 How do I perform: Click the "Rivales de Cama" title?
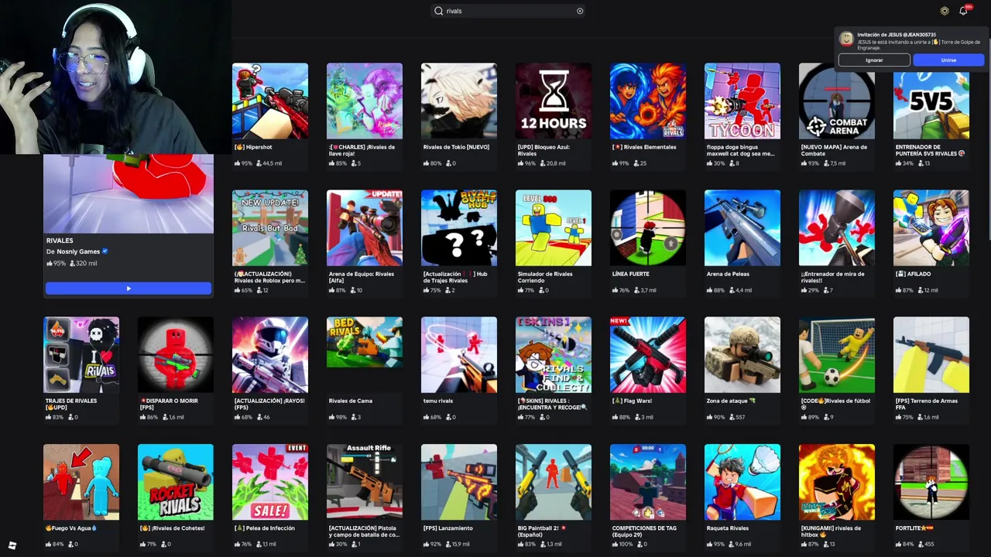(x=351, y=401)
